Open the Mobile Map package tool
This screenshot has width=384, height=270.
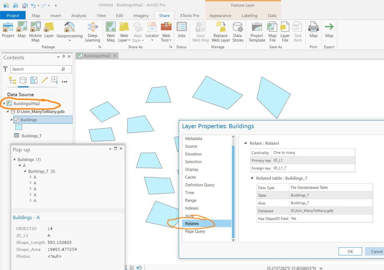pos(35,32)
